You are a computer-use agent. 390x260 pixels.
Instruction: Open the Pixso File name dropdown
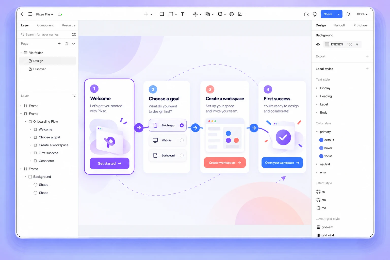45,14
